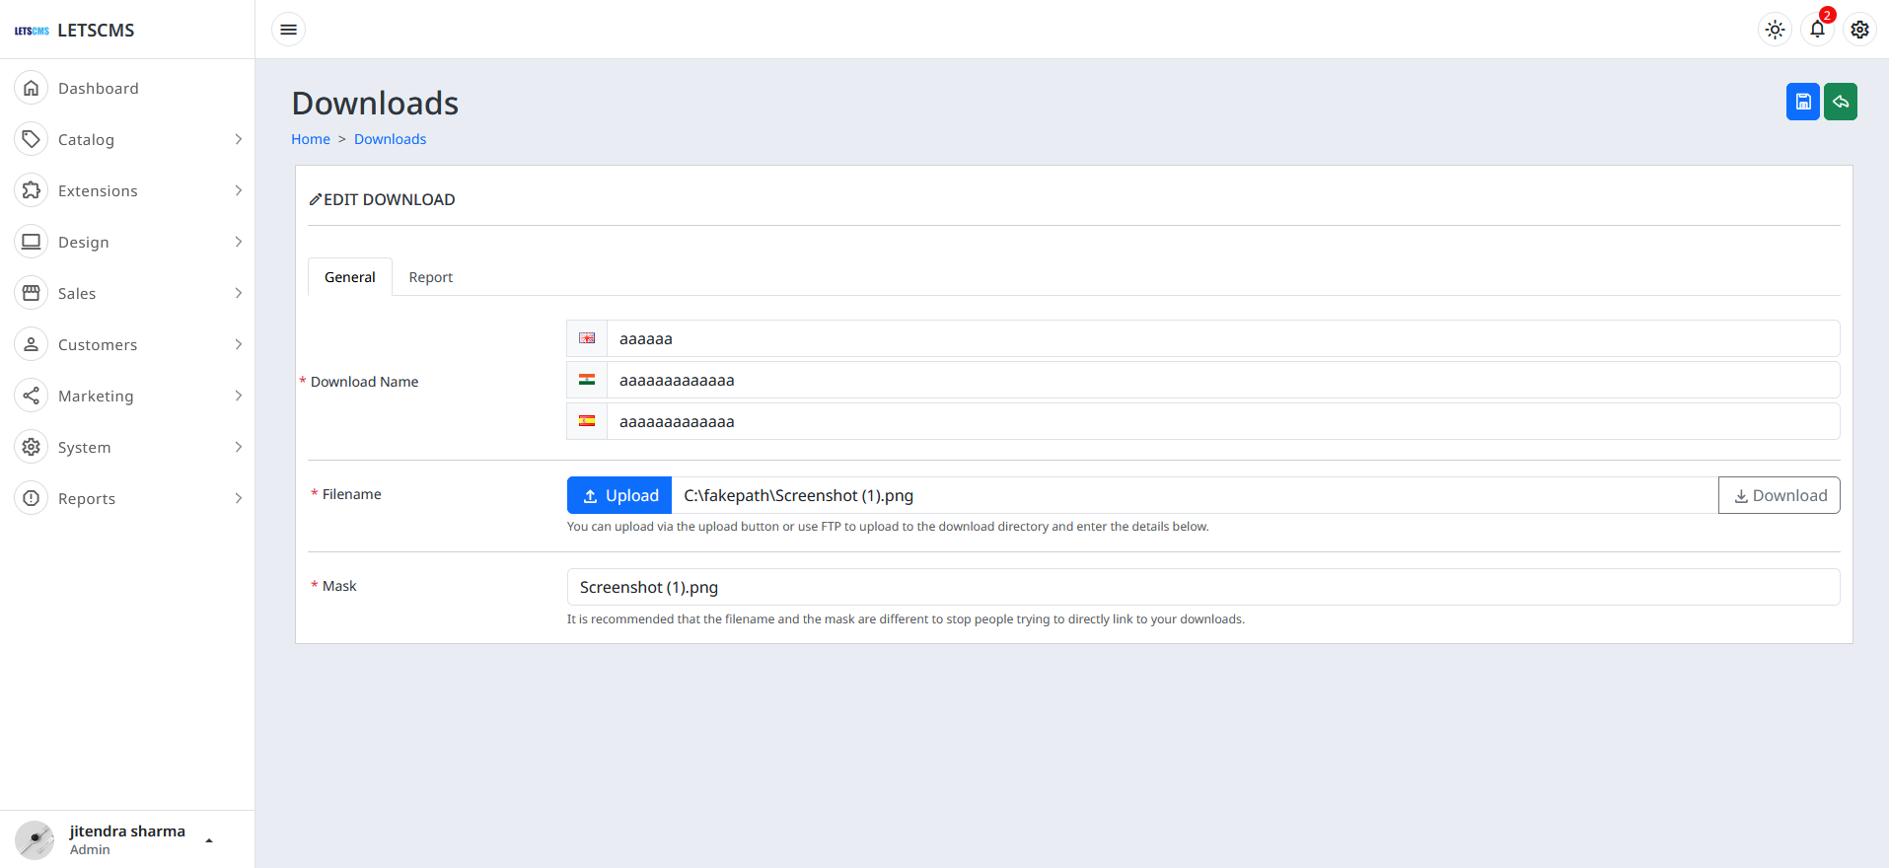This screenshot has height=868, width=1889.
Task: Open the notifications bell icon
Action: click(x=1817, y=30)
